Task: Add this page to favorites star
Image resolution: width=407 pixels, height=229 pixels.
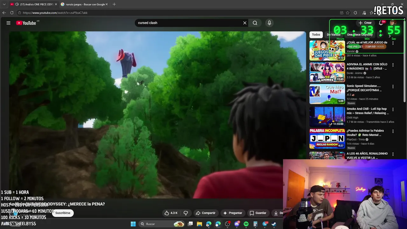Action: (348, 13)
